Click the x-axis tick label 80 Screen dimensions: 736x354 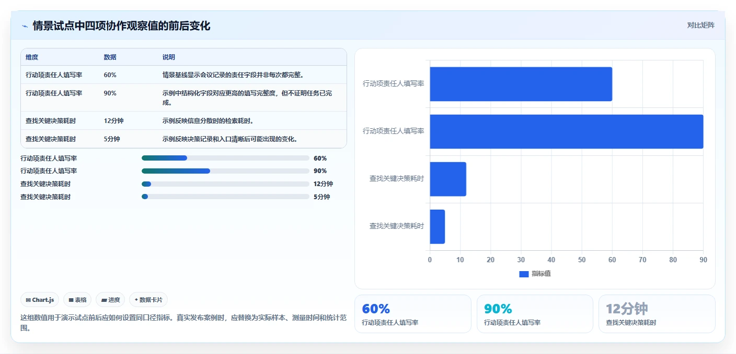(x=673, y=260)
